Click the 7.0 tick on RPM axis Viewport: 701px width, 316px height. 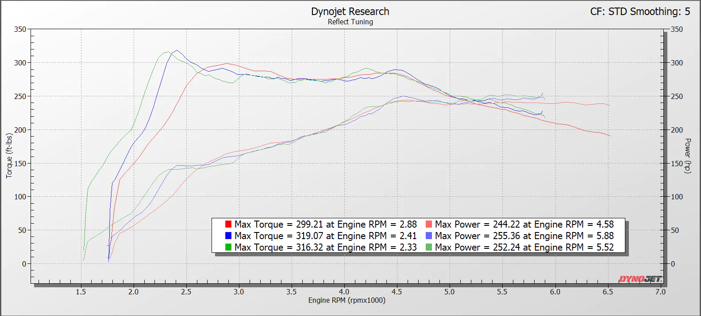[660, 292]
